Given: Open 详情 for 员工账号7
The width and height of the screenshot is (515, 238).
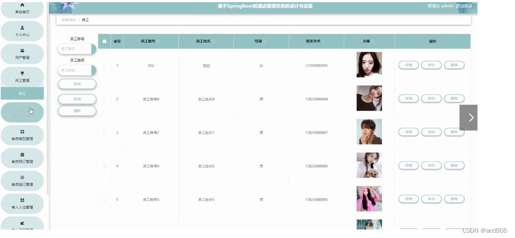Looking at the screenshot, I should point(408,132).
